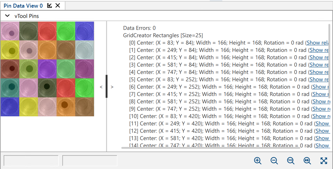333x169 pixels.
Task: Set zoom to 100 percent
Action: point(290,161)
